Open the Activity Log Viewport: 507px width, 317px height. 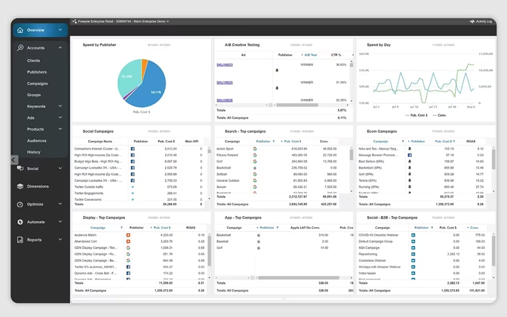point(481,22)
